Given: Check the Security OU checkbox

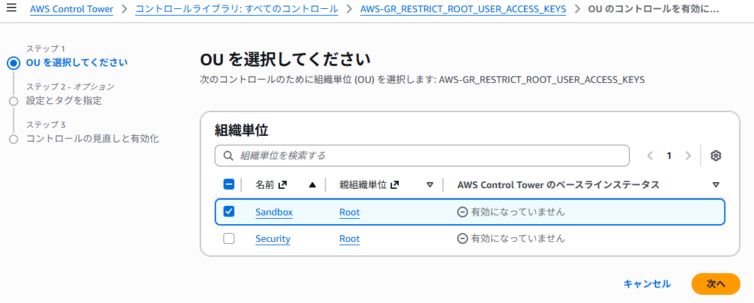Looking at the screenshot, I should pos(229,238).
